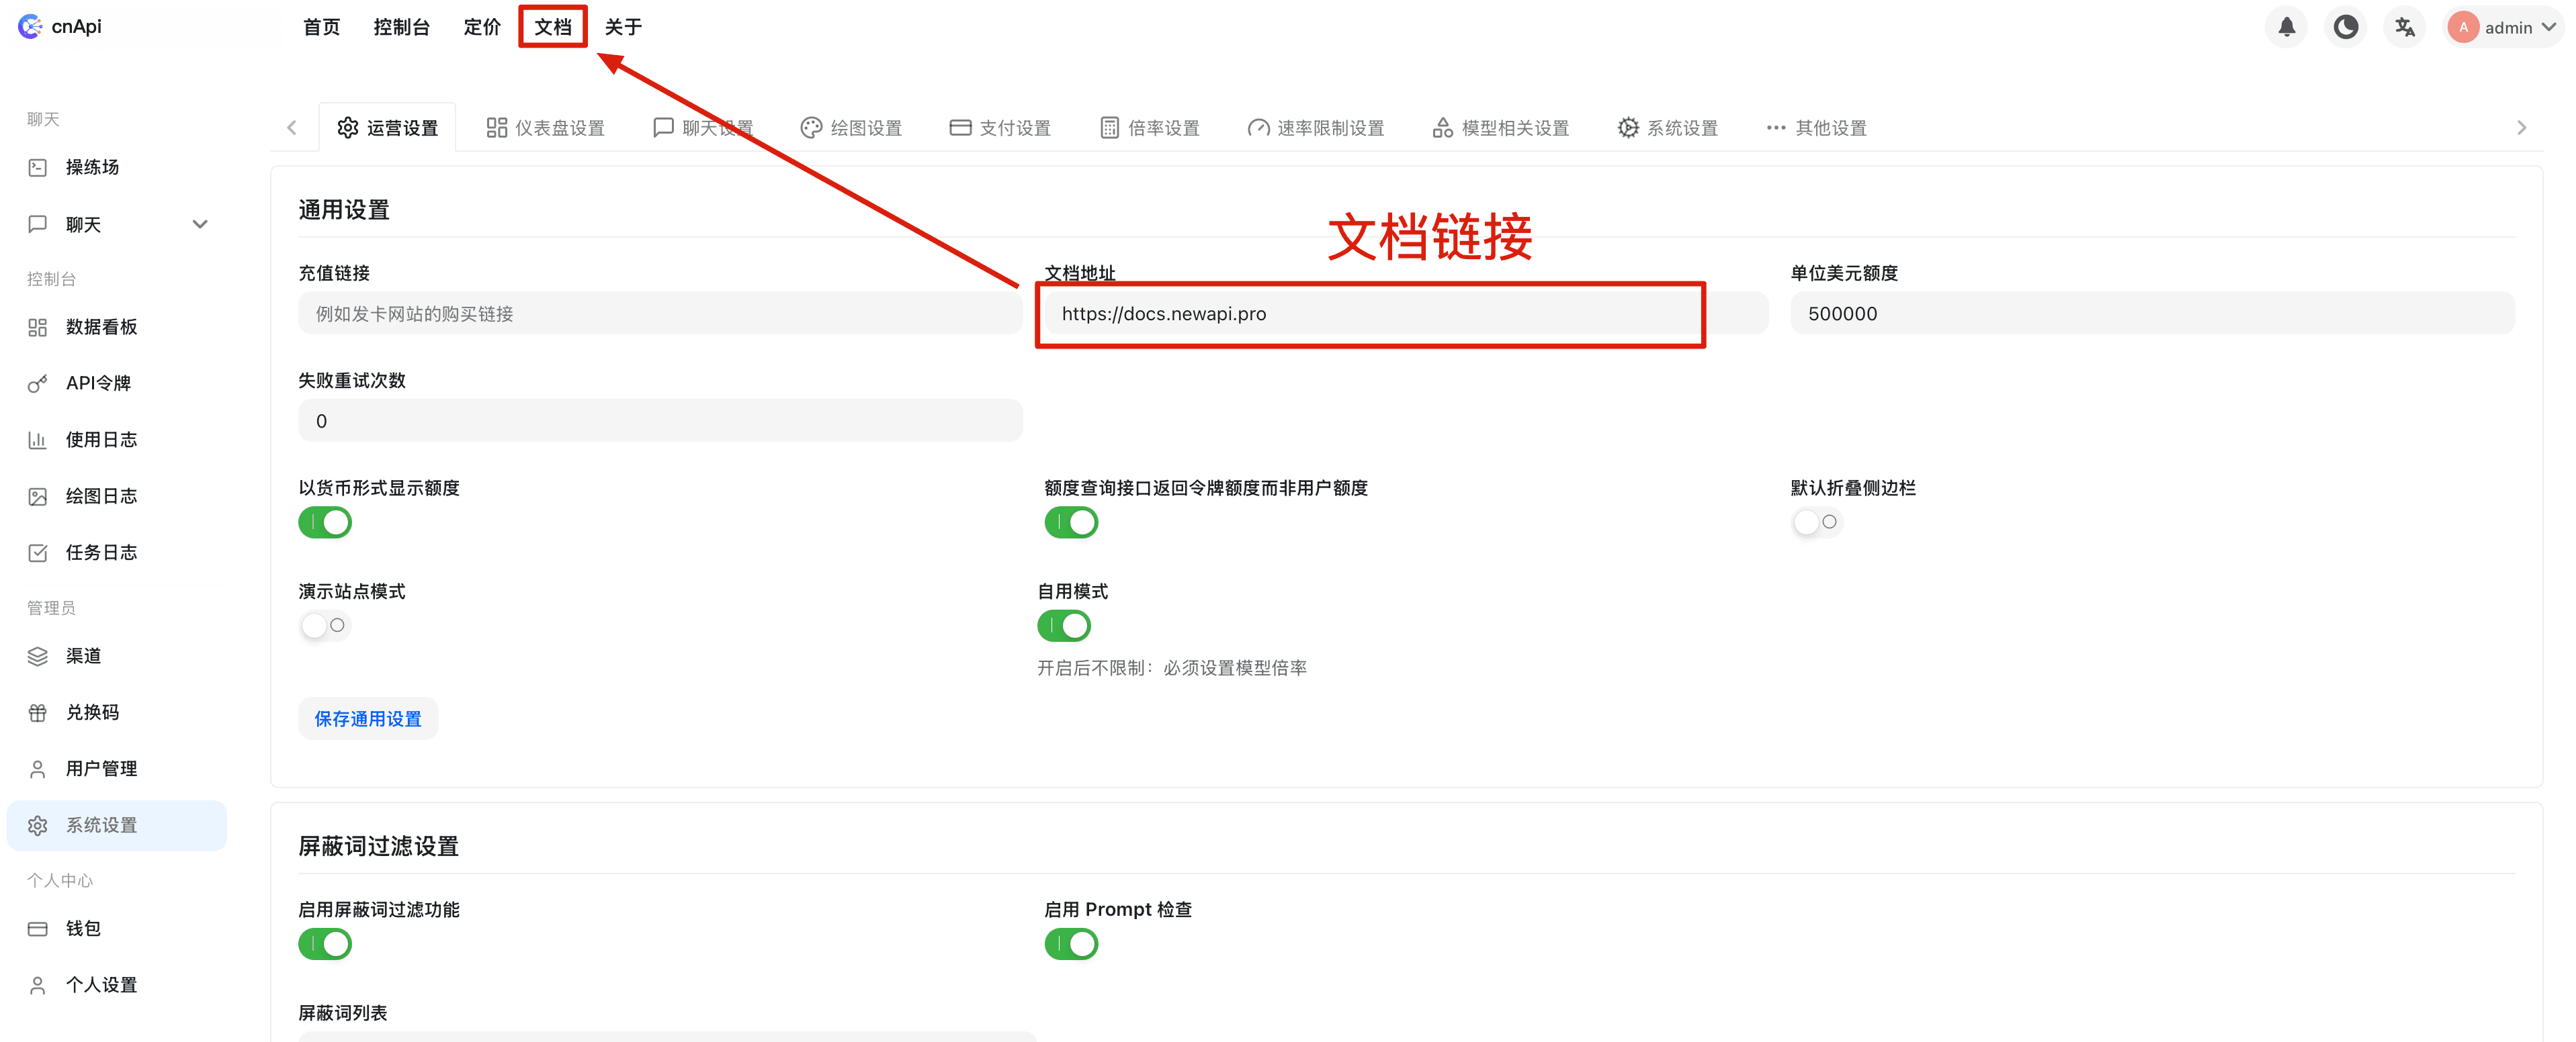Disable 自用模式 switch
Screen dimensions: 2576x1042
pos(1064,625)
